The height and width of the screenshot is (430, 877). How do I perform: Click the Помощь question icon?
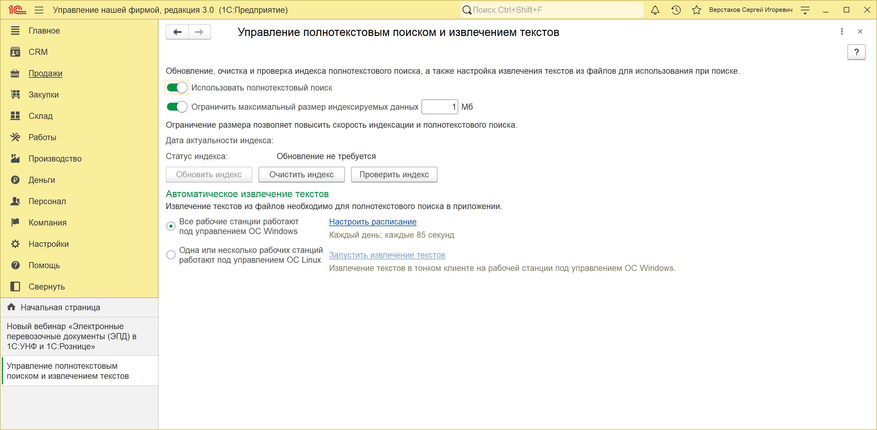coord(15,265)
